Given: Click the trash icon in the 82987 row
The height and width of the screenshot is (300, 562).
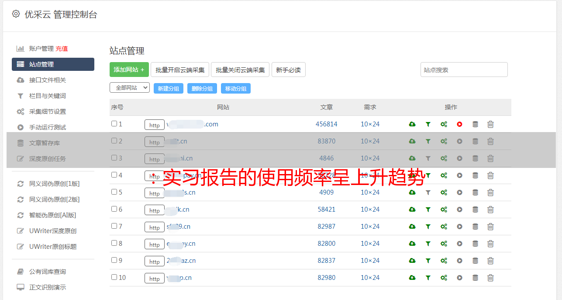Looking at the screenshot, I should [490, 227].
